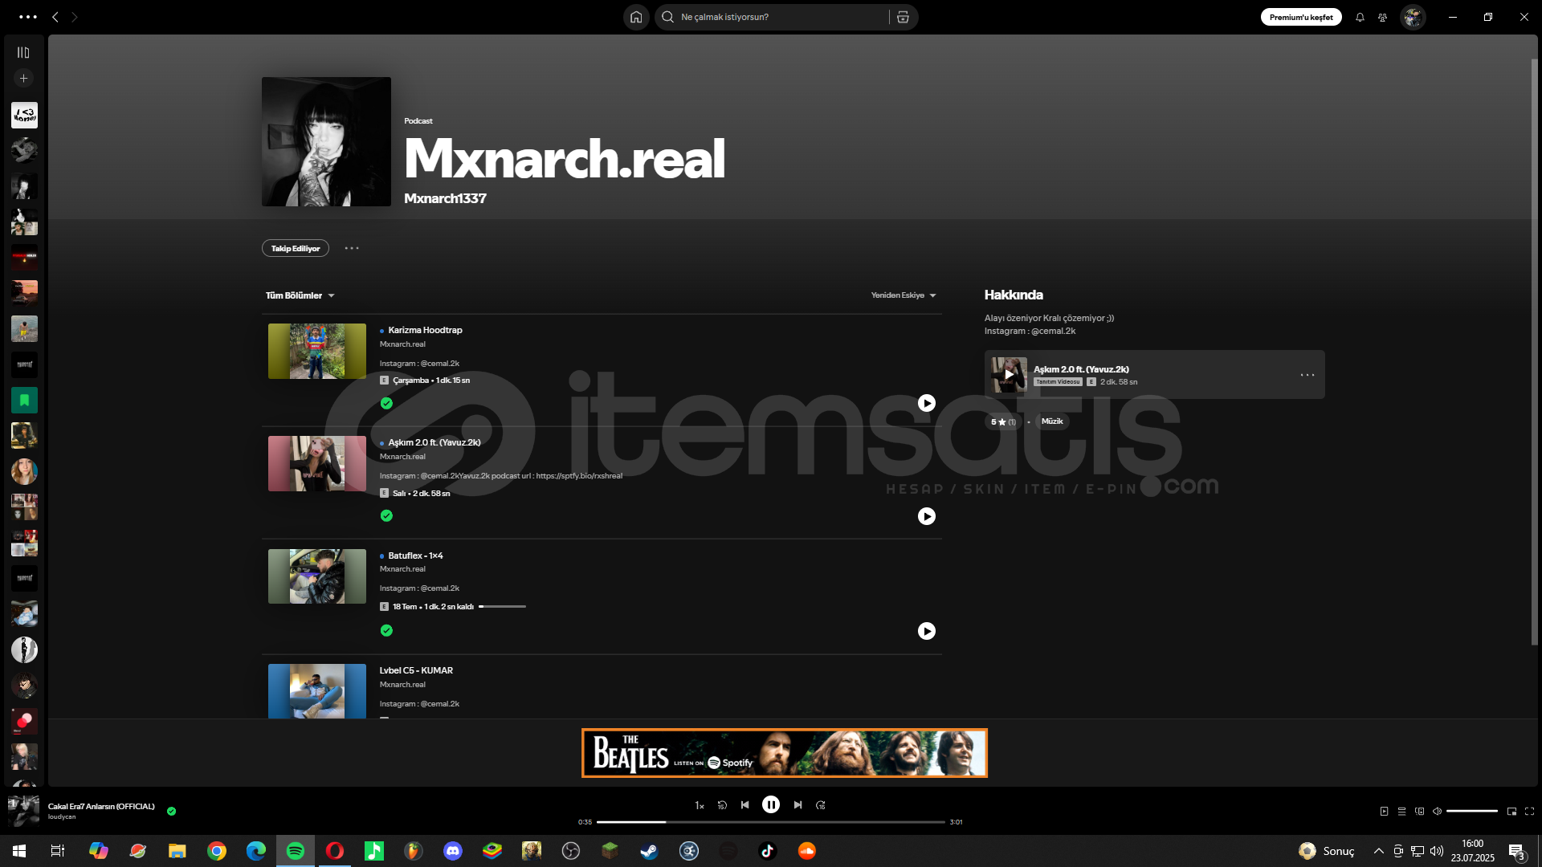The image size is (1542, 867).
Task: Open Windows Start menu
Action: [19, 851]
